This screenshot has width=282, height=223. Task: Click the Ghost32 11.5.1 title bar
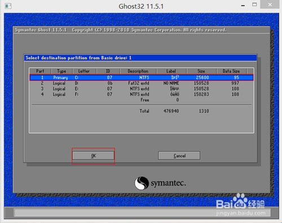[x=141, y=6]
